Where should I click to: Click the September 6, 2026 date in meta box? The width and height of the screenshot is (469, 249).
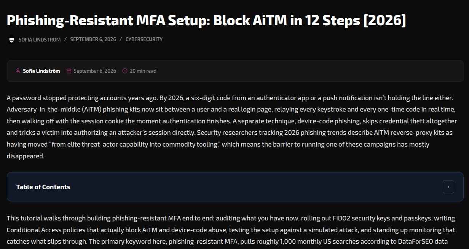(95, 71)
